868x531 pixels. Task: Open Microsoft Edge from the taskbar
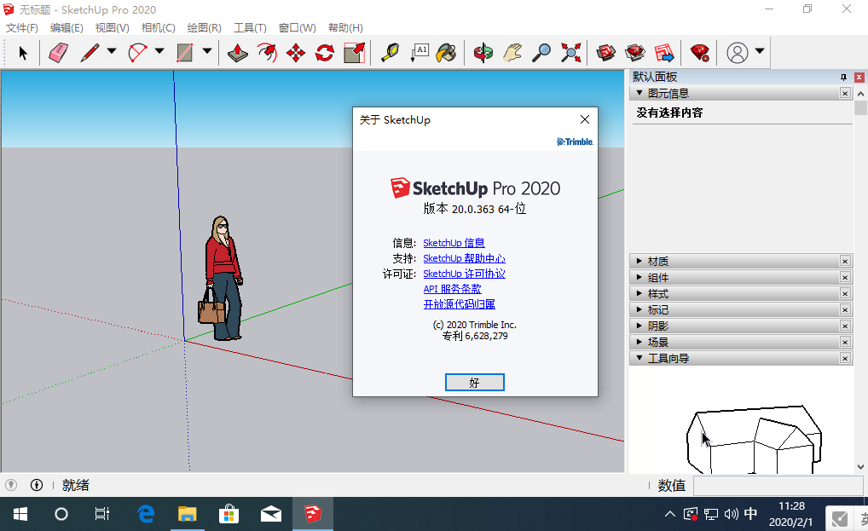[x=146, y=515]
